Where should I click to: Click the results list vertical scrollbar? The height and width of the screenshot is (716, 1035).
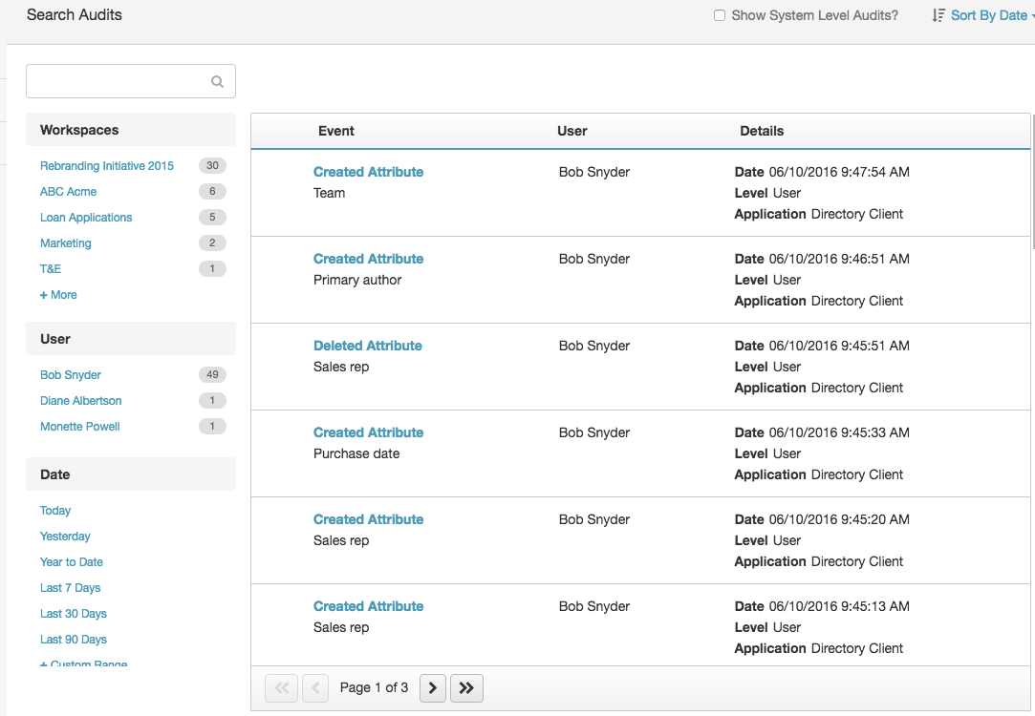click(1033, 181)
